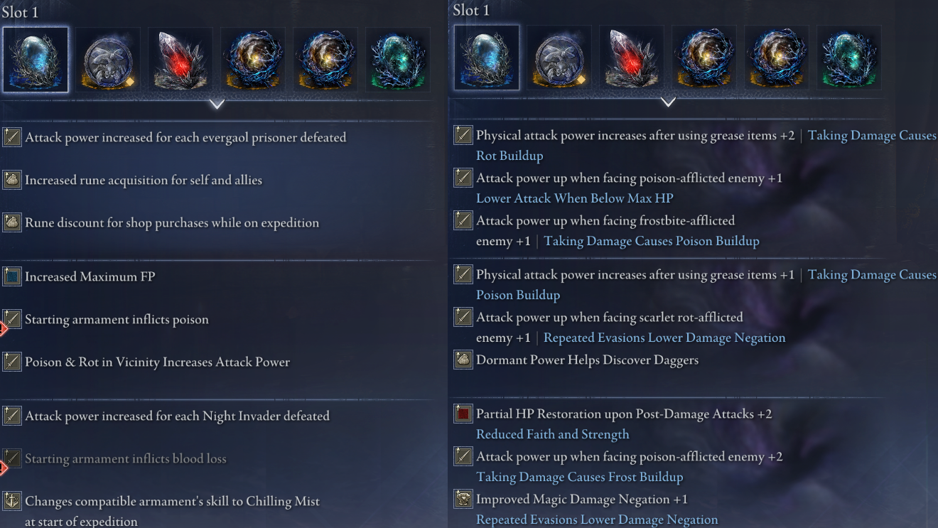Select the red crystal relic in left panel
This screenshot has width=938, height=528.
coord(180,60)
